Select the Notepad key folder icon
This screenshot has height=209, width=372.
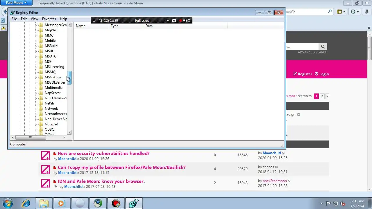[41, 124]
